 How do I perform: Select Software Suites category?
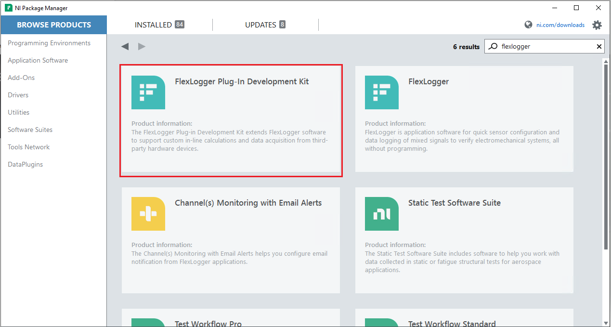point(30,130)
